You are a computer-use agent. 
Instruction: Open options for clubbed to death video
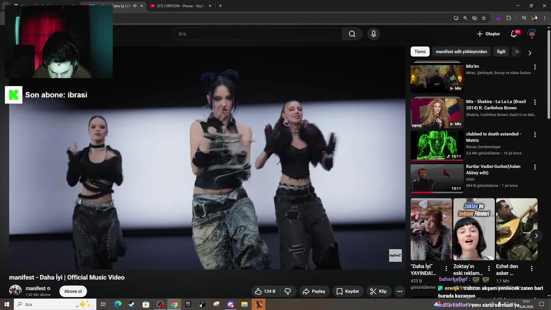[535, 135]
